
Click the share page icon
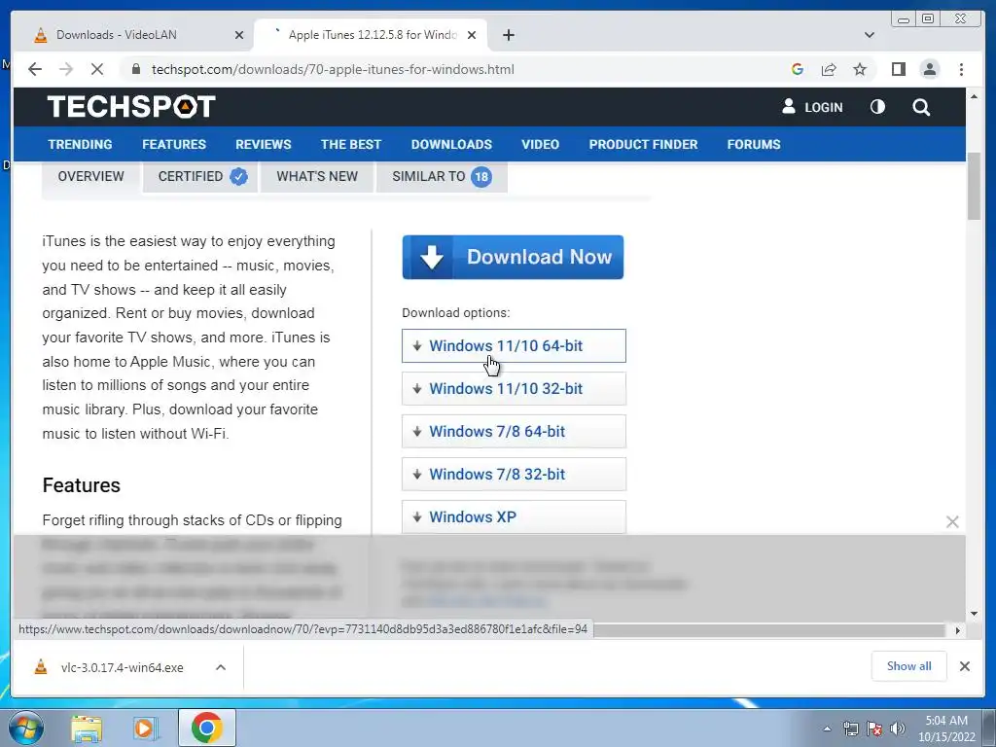click(829, 69)
